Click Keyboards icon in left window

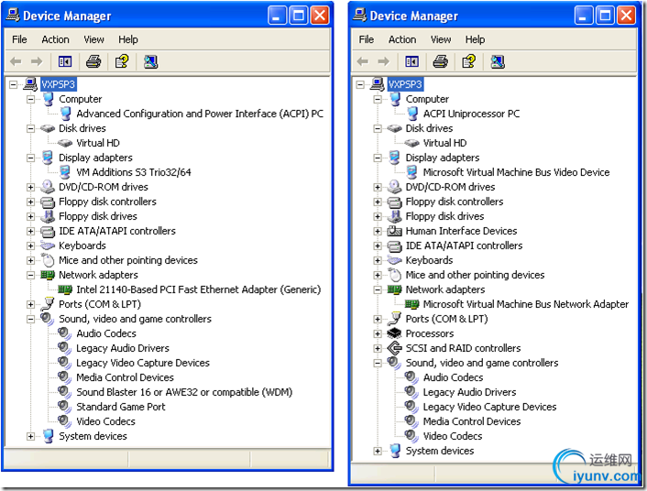click(x=48, y=245)
